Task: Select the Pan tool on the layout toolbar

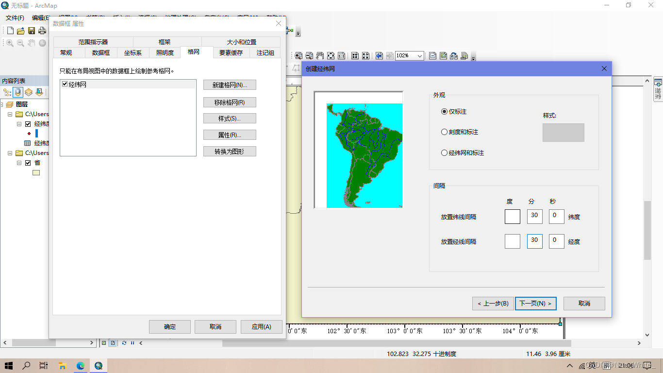Action: [319, 55]
